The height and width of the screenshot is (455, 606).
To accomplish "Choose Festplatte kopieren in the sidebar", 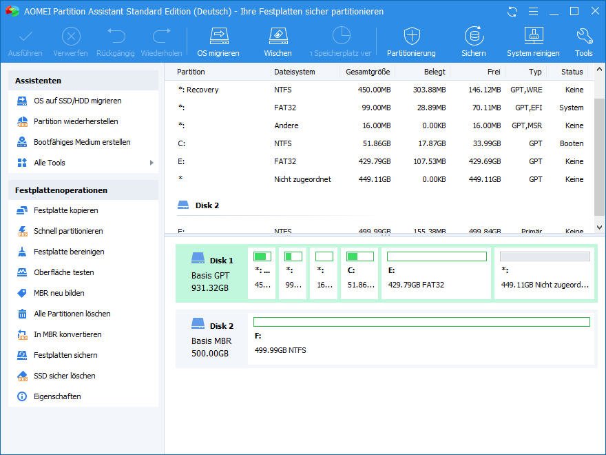I will 65,210.
